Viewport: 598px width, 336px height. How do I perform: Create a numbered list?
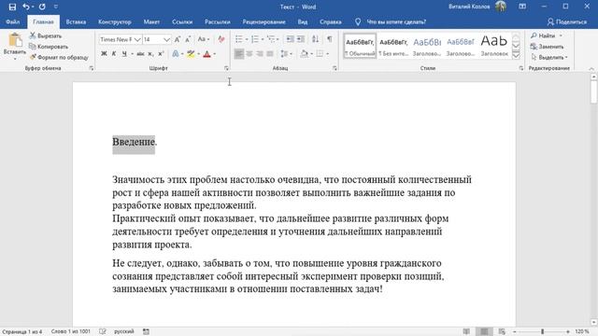point(255,39)
